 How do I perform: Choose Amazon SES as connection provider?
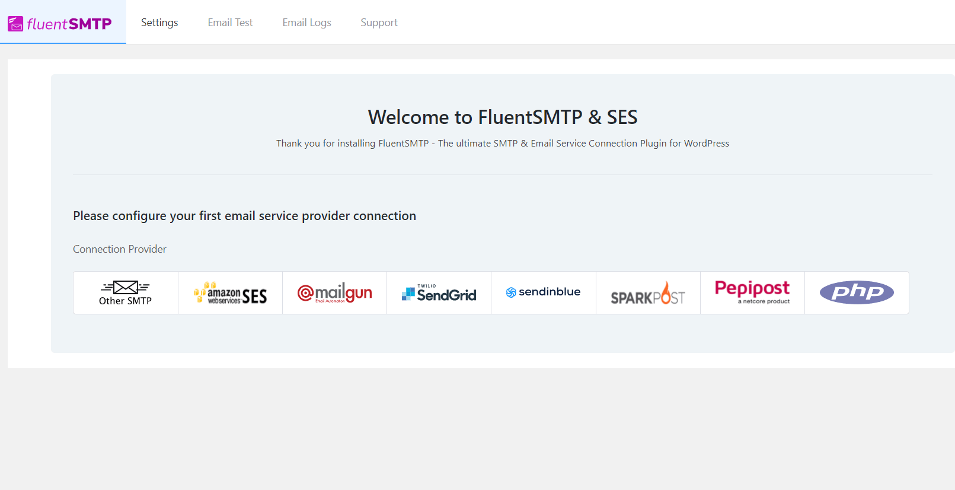[230, 292]
